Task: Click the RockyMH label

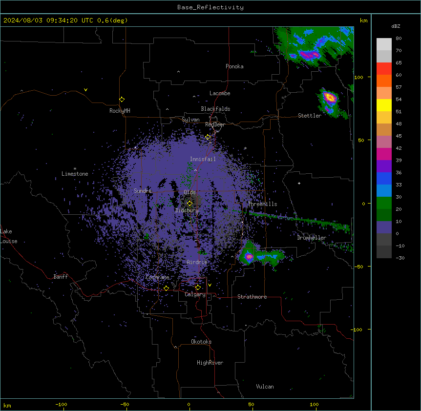Action: (120, 111)
